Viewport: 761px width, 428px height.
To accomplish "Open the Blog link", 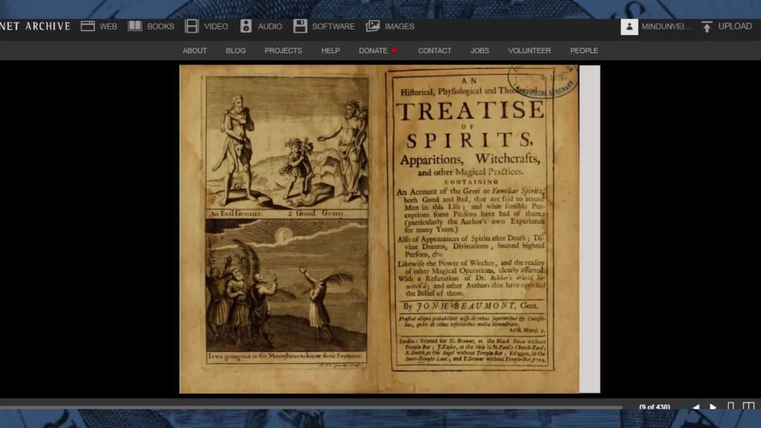I will (x=235, y=51).
